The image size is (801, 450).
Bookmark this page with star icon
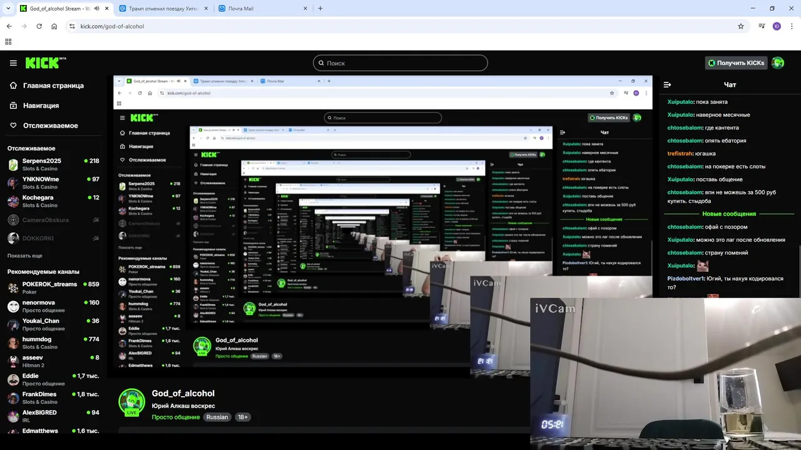741,26
